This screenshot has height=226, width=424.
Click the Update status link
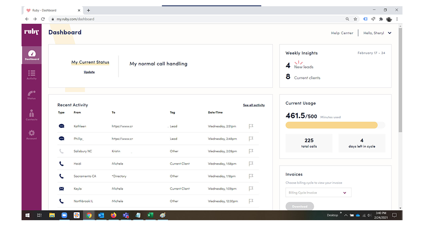tap(89, 72)
